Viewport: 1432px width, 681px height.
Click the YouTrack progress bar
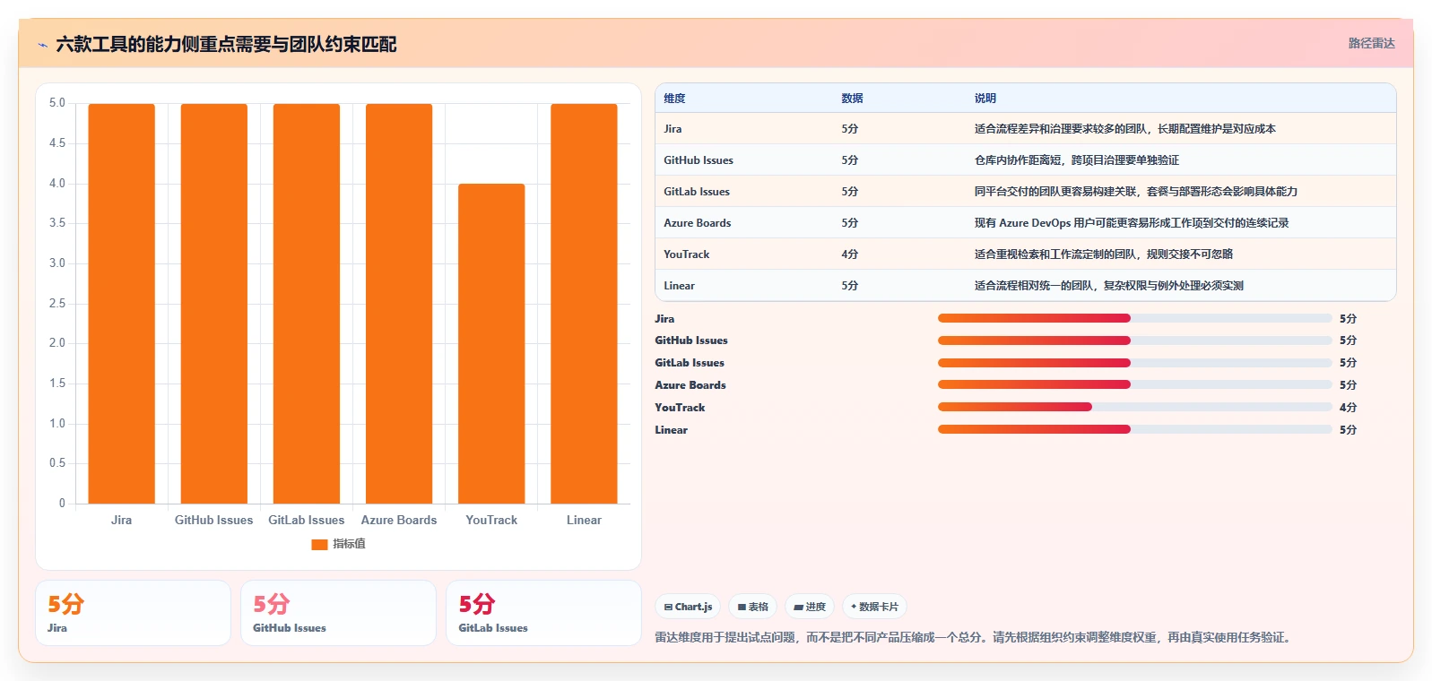(x=1134, y=407)
